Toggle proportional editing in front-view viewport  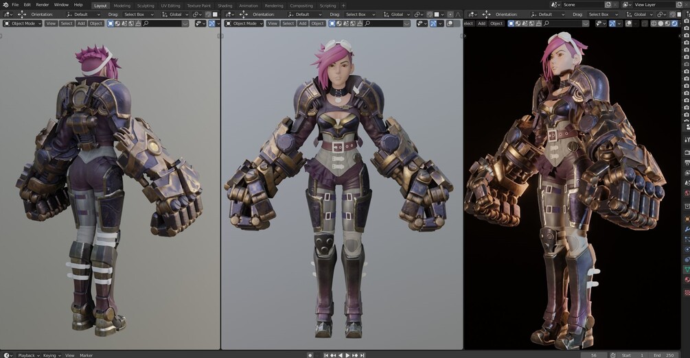(x=450, y=14)
